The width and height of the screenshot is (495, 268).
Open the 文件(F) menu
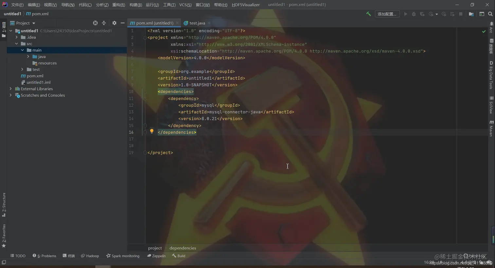(x=17, y=5)
